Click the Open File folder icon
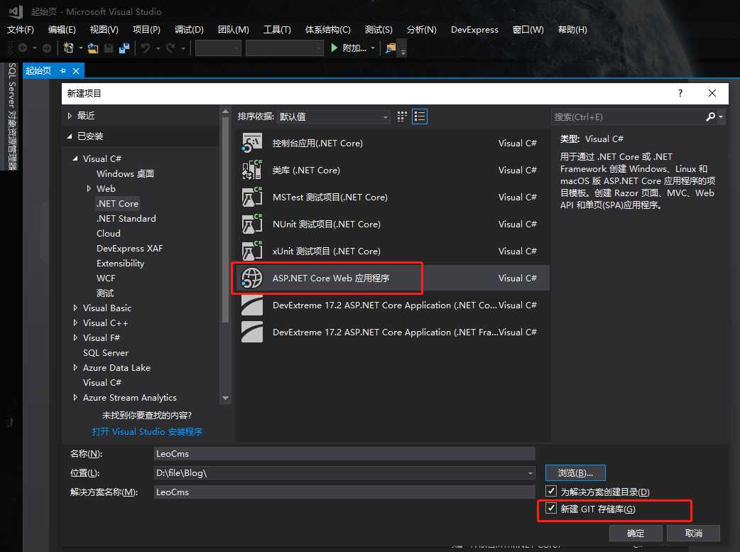Image resolution: width=740 pixels, height=552 pixels. pos(93,48)
